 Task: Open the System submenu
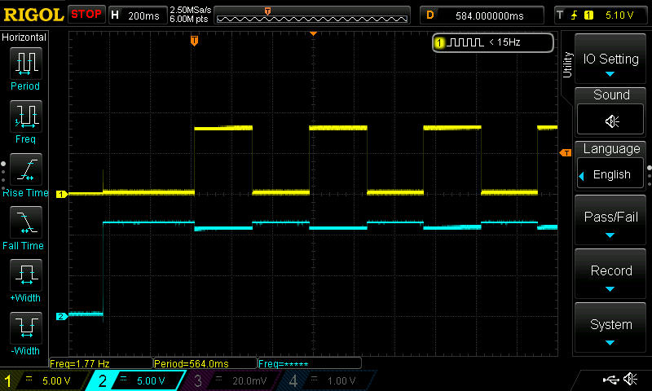point(610,327)
